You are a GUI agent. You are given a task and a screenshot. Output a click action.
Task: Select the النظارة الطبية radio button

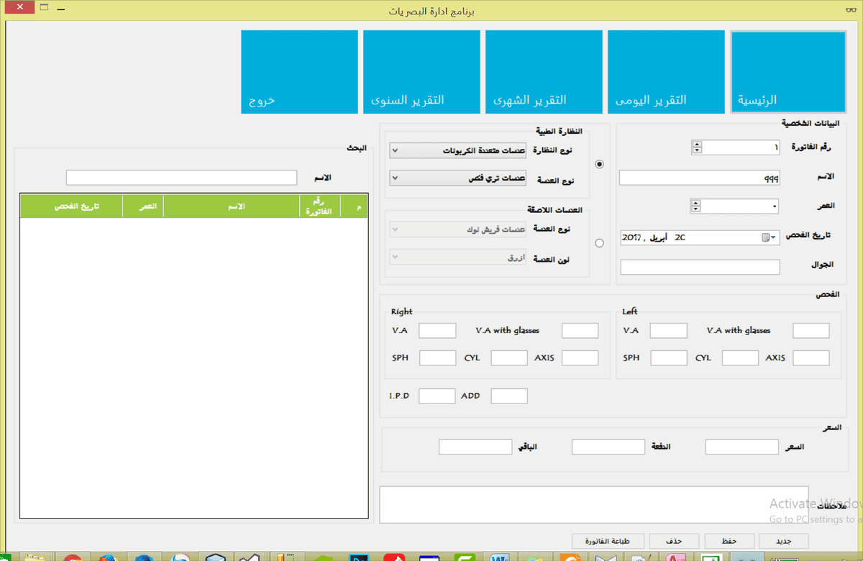tap(600, 164)
